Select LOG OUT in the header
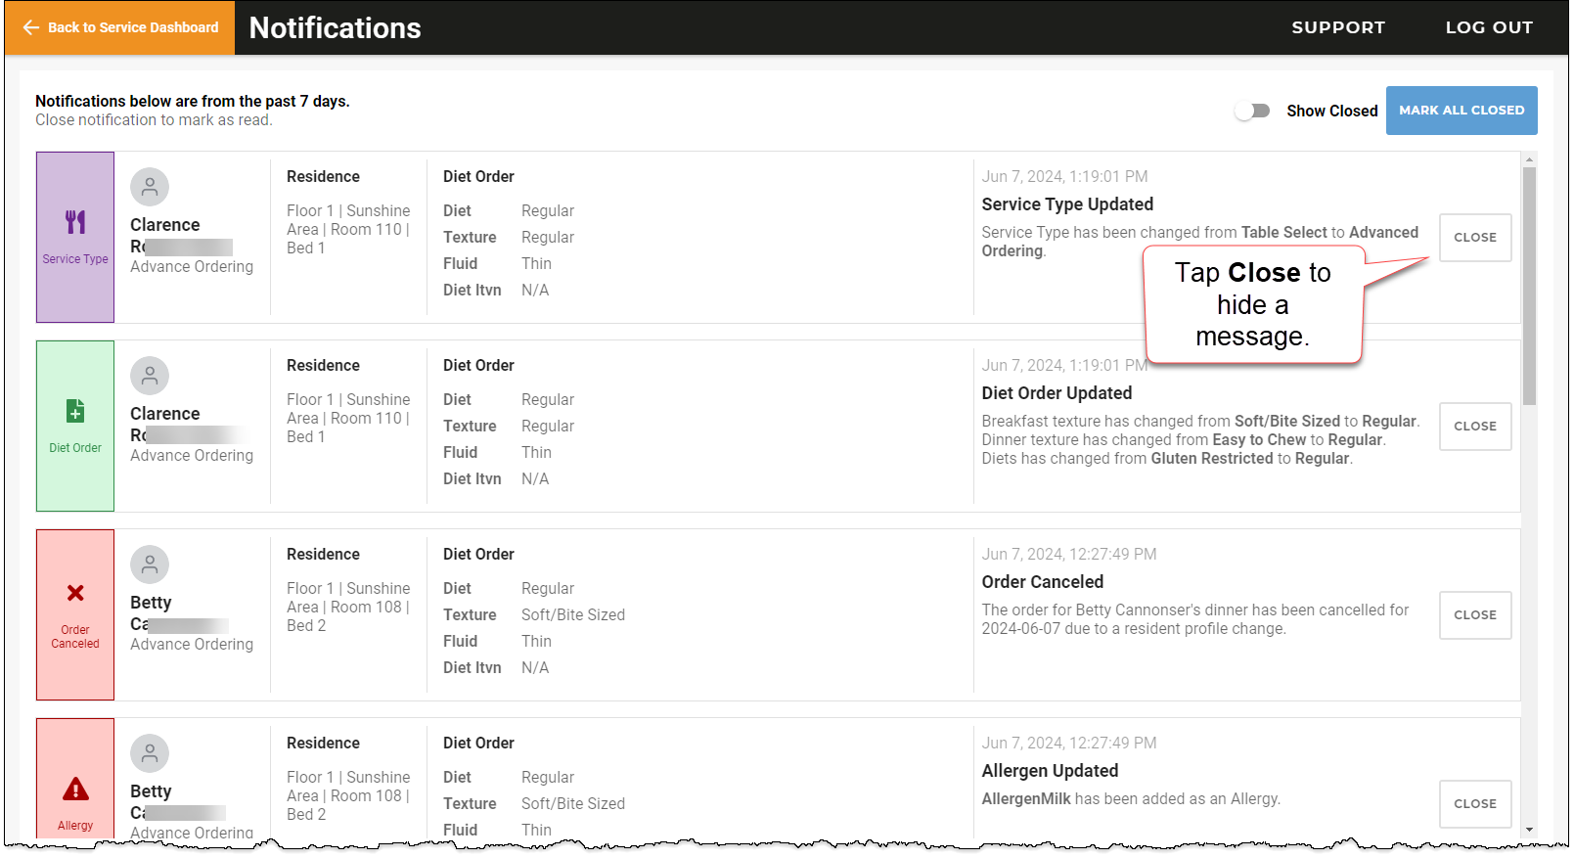1574x858 pixels. (1489, 27)
